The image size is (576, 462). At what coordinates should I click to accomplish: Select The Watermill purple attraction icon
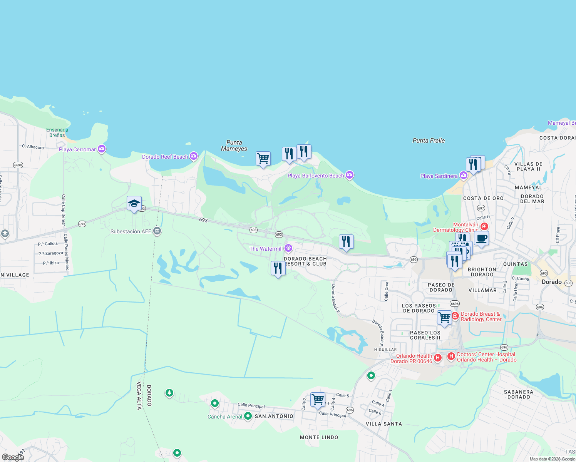pos(288,248)
